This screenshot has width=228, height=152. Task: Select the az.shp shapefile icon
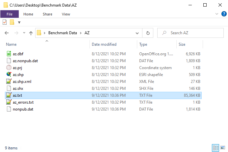coord(9,74)
